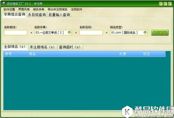This screenshot has width=174, height=118.
Task: Select the 查询超时 (0) tab
Action: coord(70,47)
